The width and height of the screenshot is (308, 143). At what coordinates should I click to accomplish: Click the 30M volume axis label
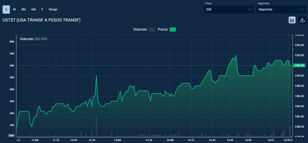point(12,101)
